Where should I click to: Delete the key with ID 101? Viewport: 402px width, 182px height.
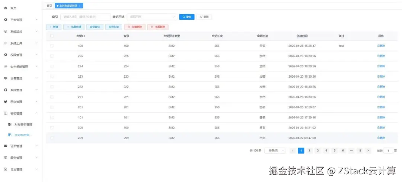381,117
